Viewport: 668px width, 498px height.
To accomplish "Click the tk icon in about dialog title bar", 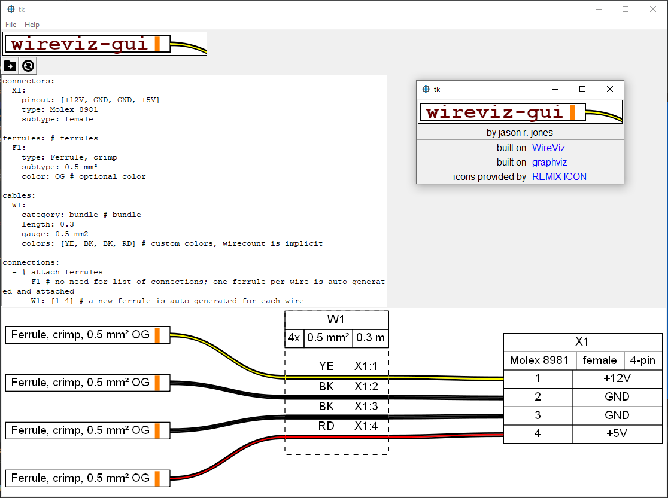I will 426,89.
